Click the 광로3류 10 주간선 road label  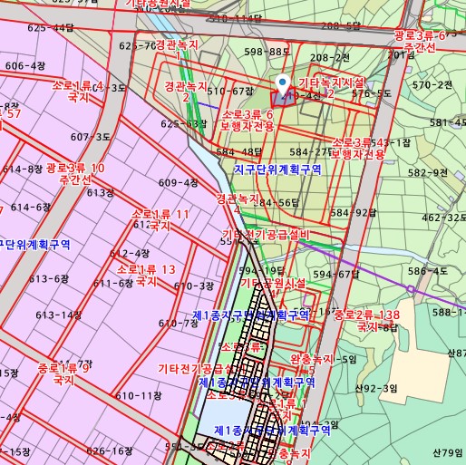[75, 174]
